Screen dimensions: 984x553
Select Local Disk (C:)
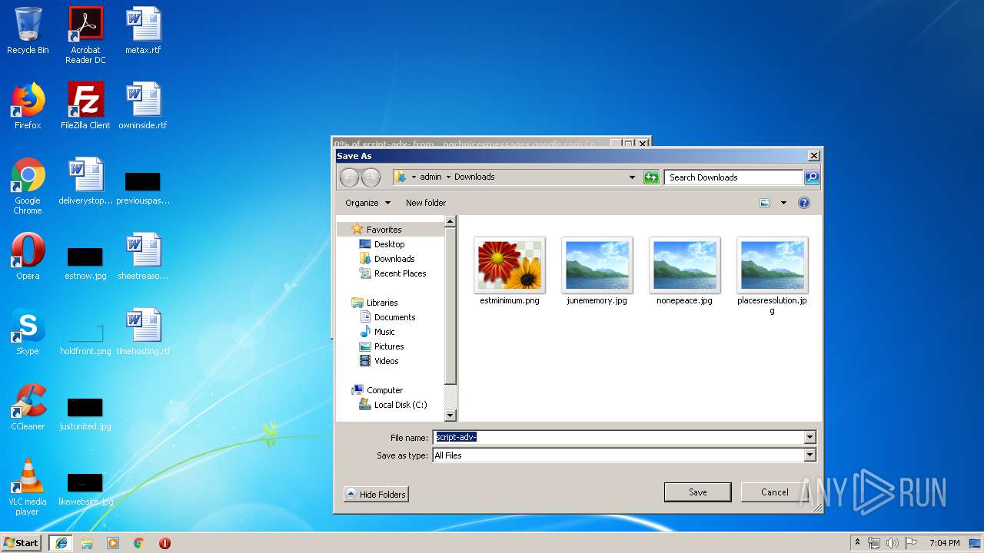(x=393, y=405)
